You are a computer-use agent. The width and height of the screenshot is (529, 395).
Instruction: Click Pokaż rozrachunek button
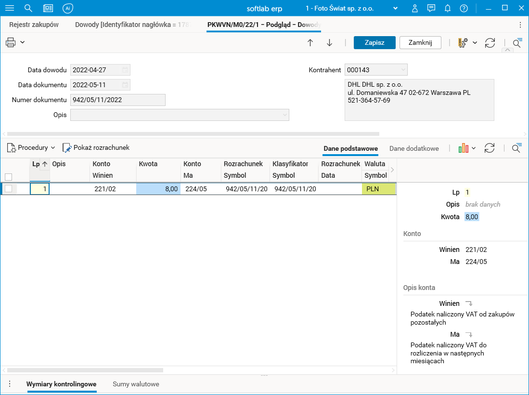[x=96, y=148]
